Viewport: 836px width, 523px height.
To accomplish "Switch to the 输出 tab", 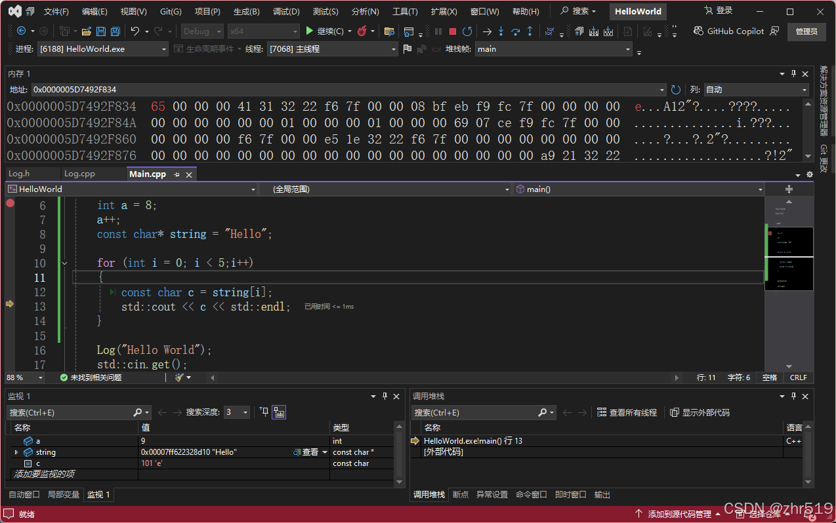I will [602, 495].
